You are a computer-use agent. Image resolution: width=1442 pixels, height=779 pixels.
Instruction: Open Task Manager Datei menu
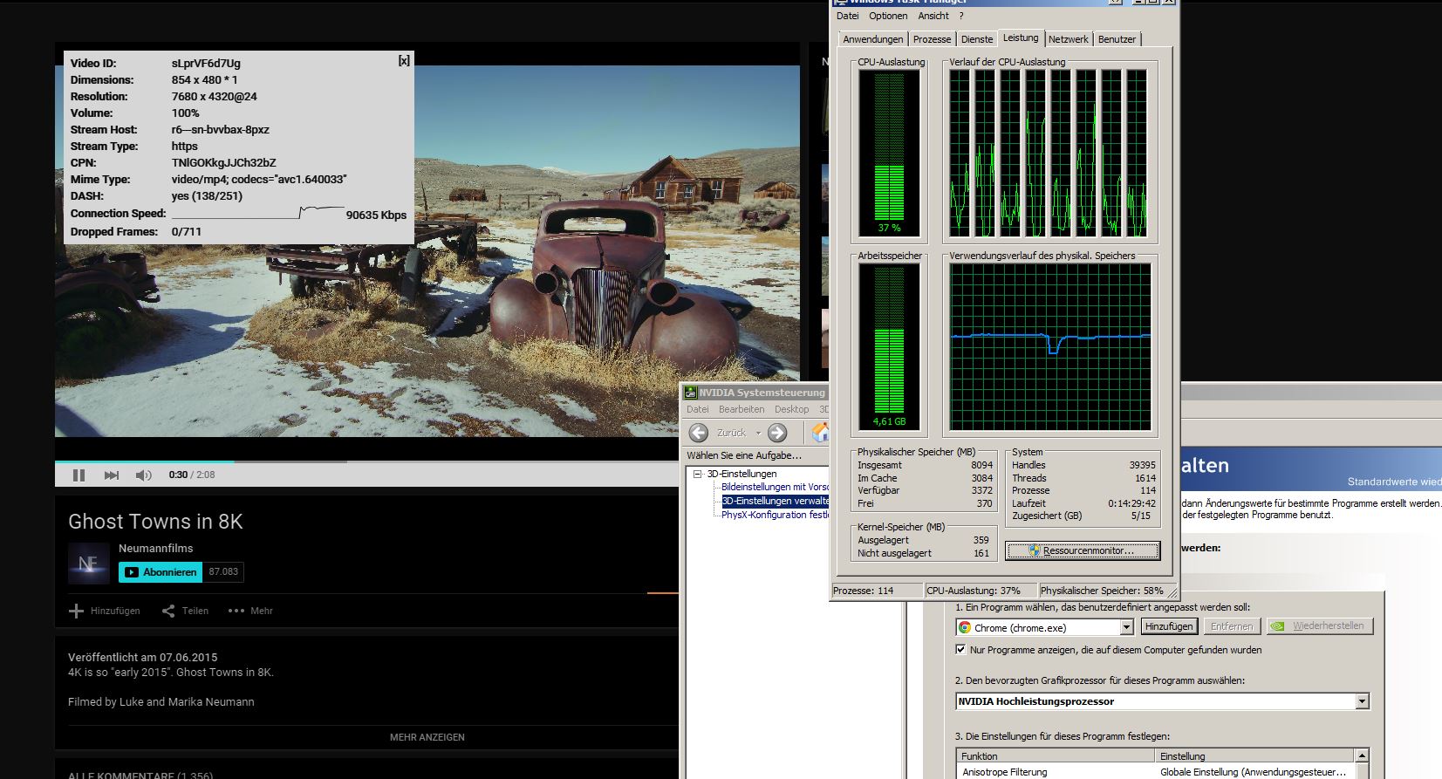(x=847, y=16)
